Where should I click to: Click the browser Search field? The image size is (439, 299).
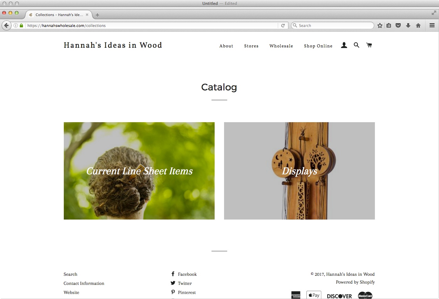pyautogui.click(x=332, y=25)
